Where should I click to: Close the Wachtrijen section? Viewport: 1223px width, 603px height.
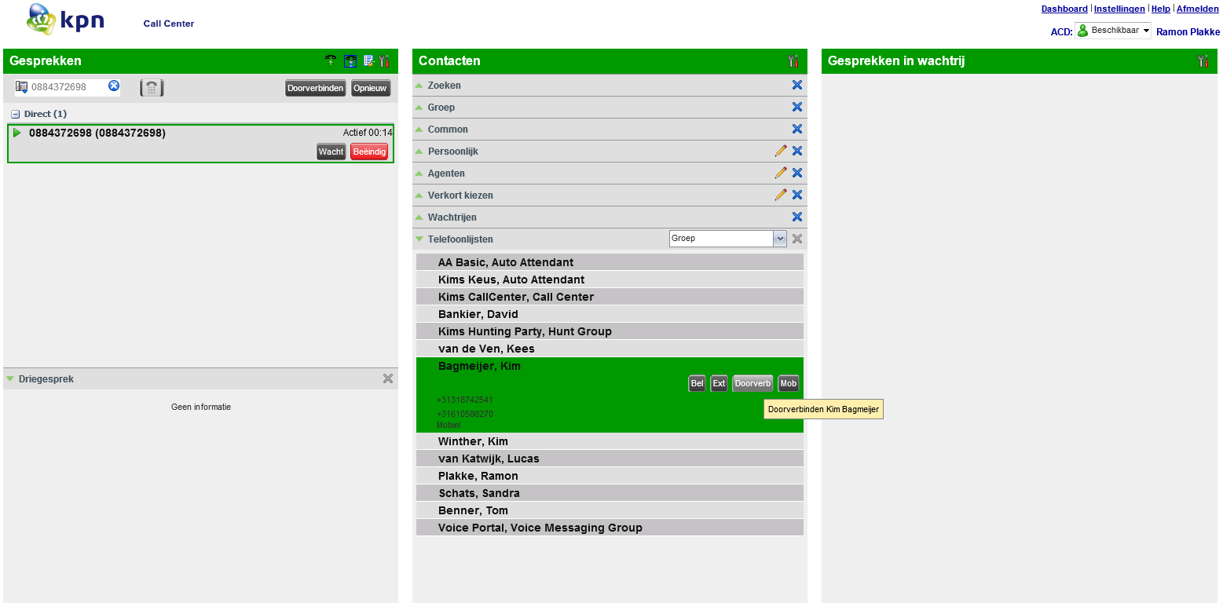pos(797,217)
